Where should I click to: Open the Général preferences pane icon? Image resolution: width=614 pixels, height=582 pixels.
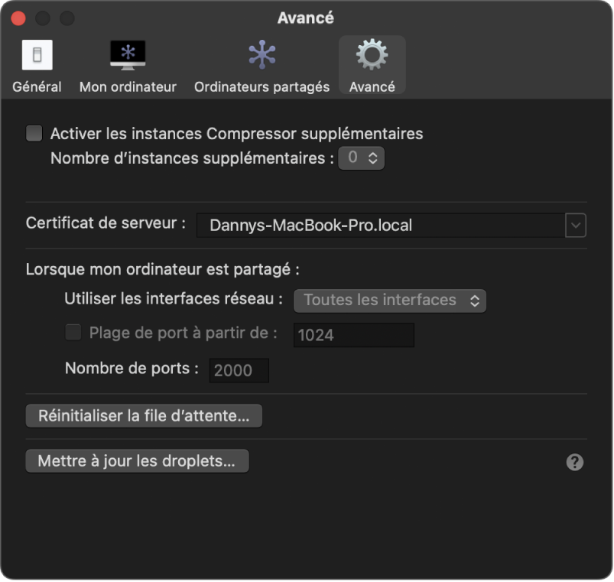(x=36, y=54)
